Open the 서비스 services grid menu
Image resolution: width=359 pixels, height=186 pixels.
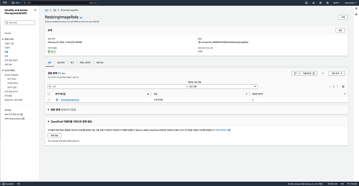(x=16, y=3)
